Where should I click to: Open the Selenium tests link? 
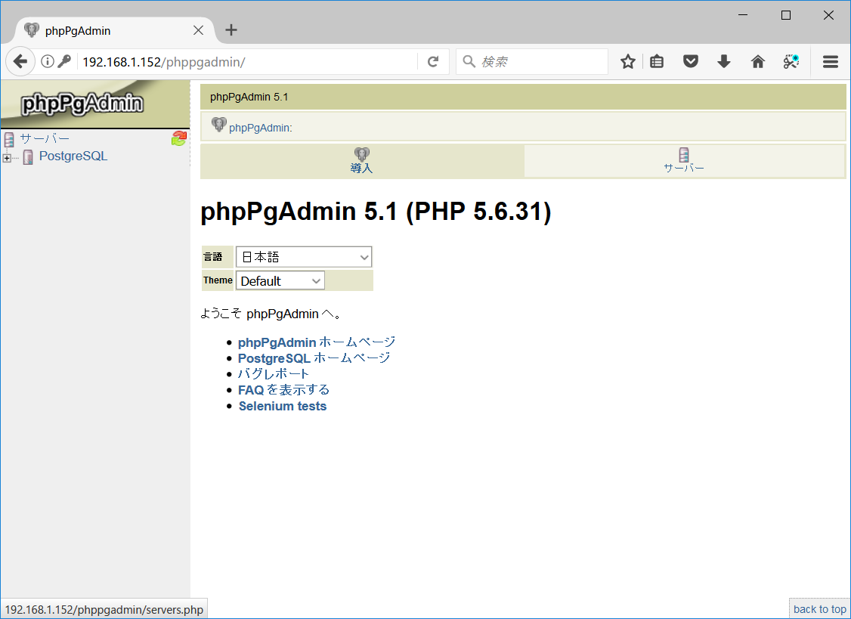coord(282,406)
